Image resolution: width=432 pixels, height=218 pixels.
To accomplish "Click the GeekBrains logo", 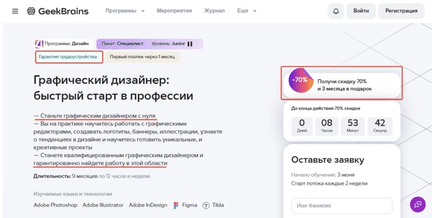I will coord(58,11).
